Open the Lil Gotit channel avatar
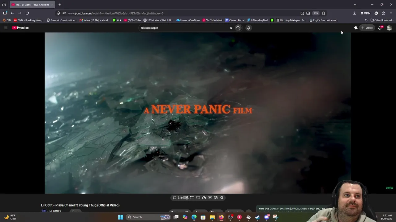This screenshot has height=222, width=396. click(x=44, y=211)
